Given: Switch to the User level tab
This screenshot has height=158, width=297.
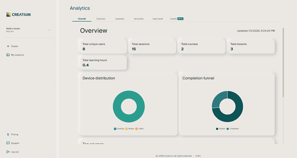Looking at the screenshot, I should click(x=157, y=19).
